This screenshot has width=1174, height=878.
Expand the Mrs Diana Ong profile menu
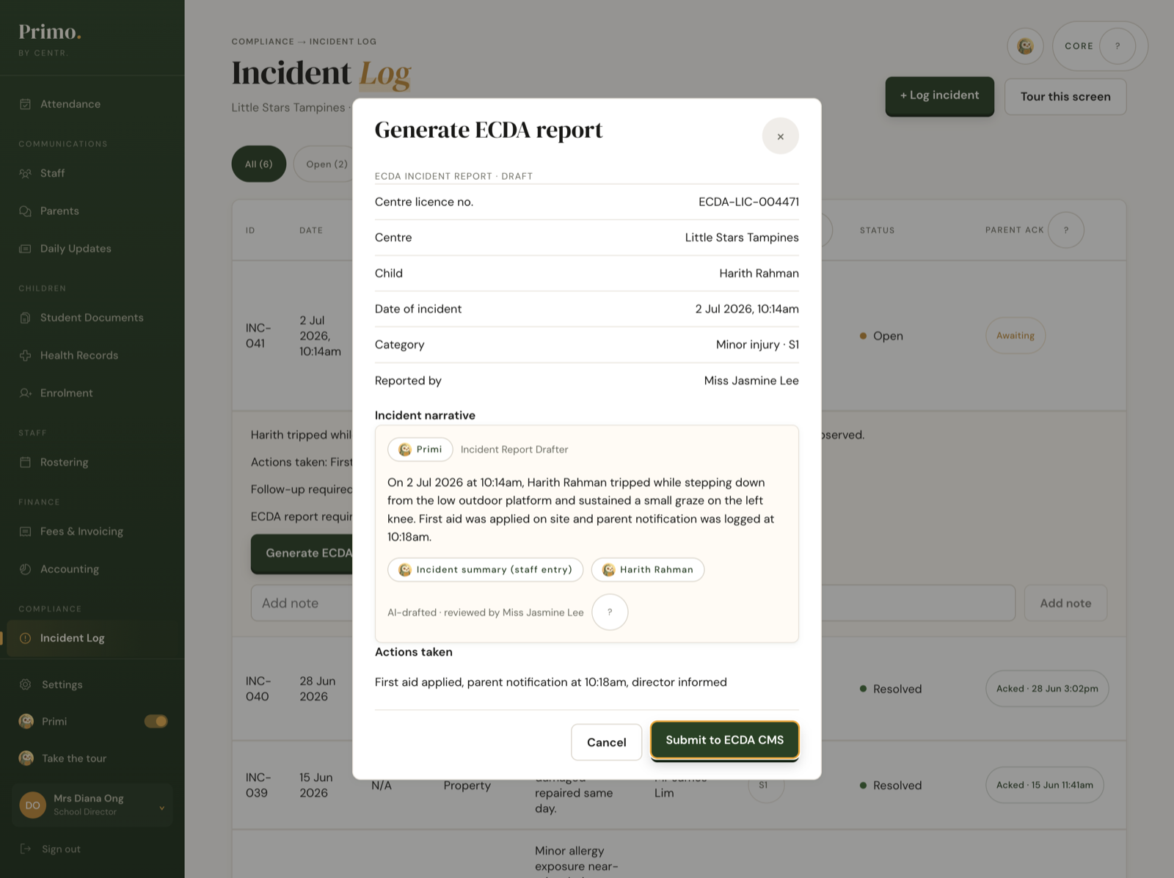[x=92, y=805]
